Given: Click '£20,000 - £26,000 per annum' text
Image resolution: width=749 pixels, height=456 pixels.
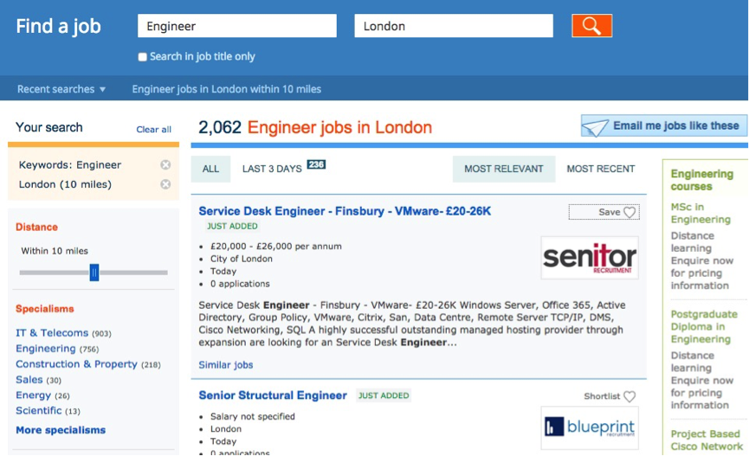Looking at the screenshot, I should (x=276, y=247).
